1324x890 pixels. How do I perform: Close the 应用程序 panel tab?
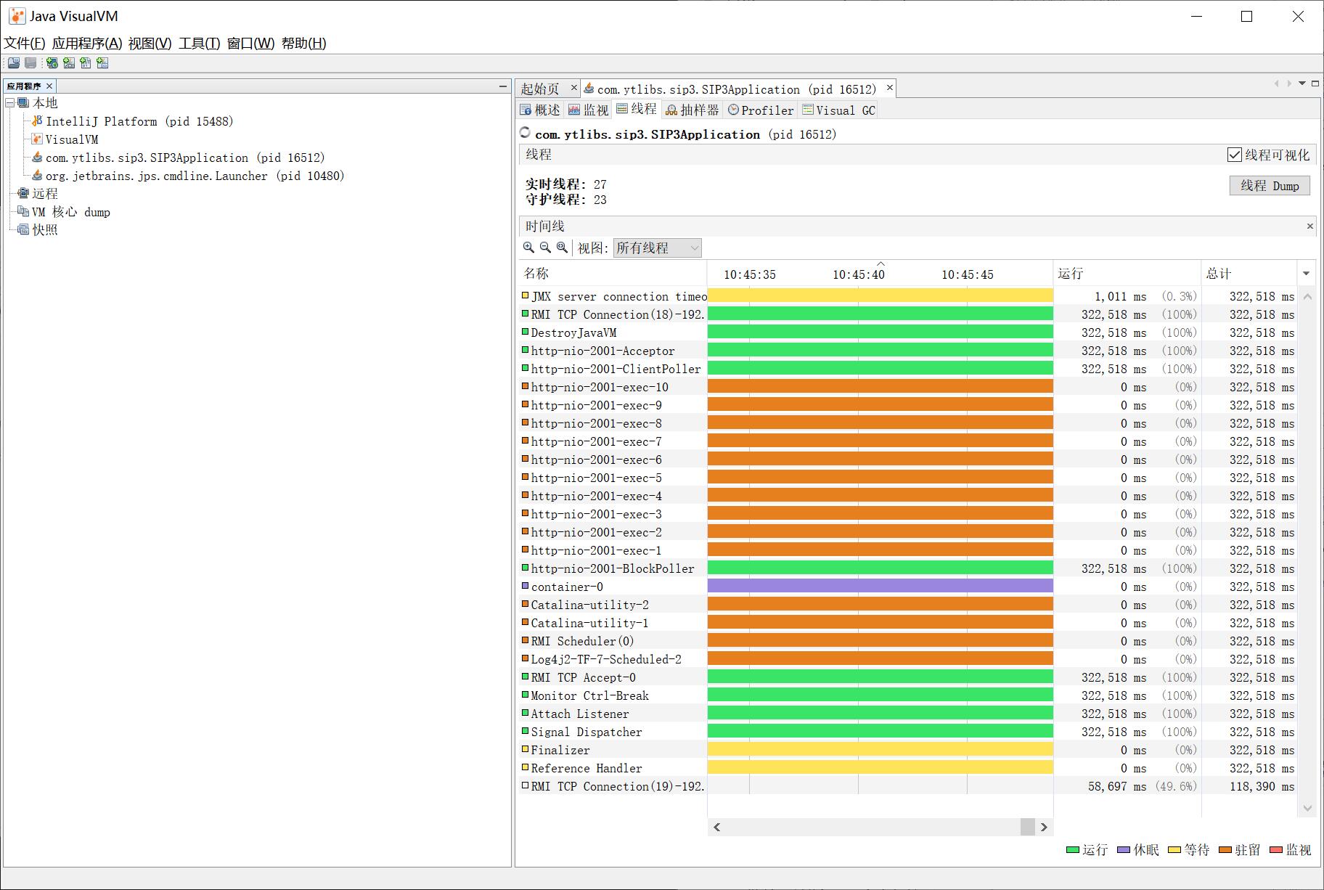point(49,86)
